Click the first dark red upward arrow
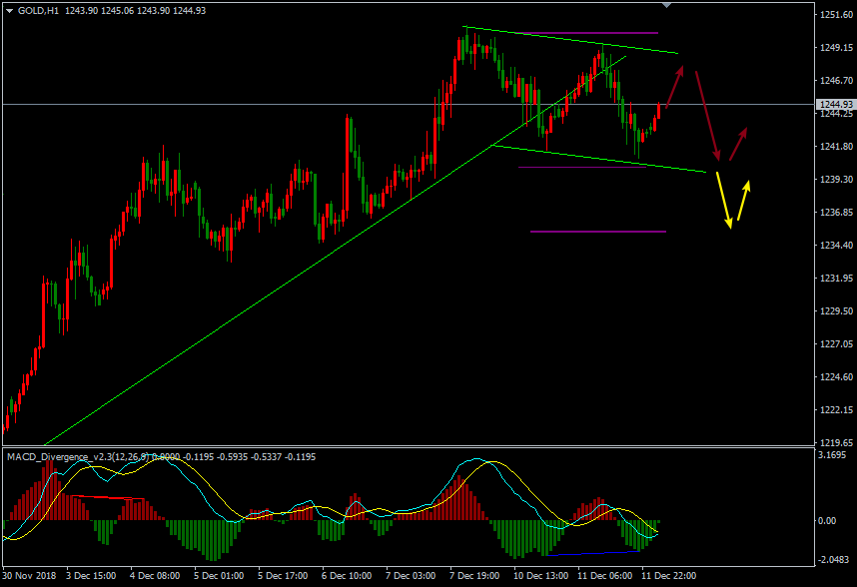 tap(675, 84)
